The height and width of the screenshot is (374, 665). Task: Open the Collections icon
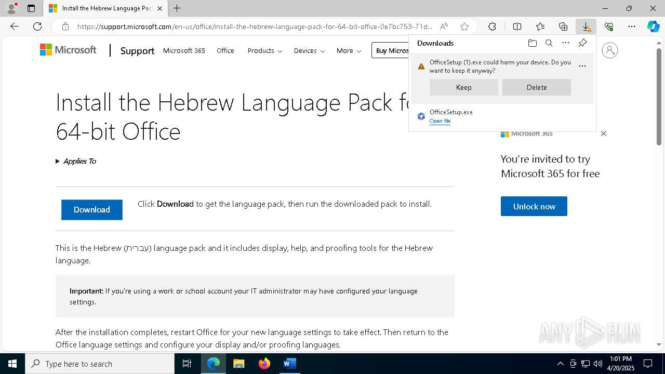[x=563, y=26]
